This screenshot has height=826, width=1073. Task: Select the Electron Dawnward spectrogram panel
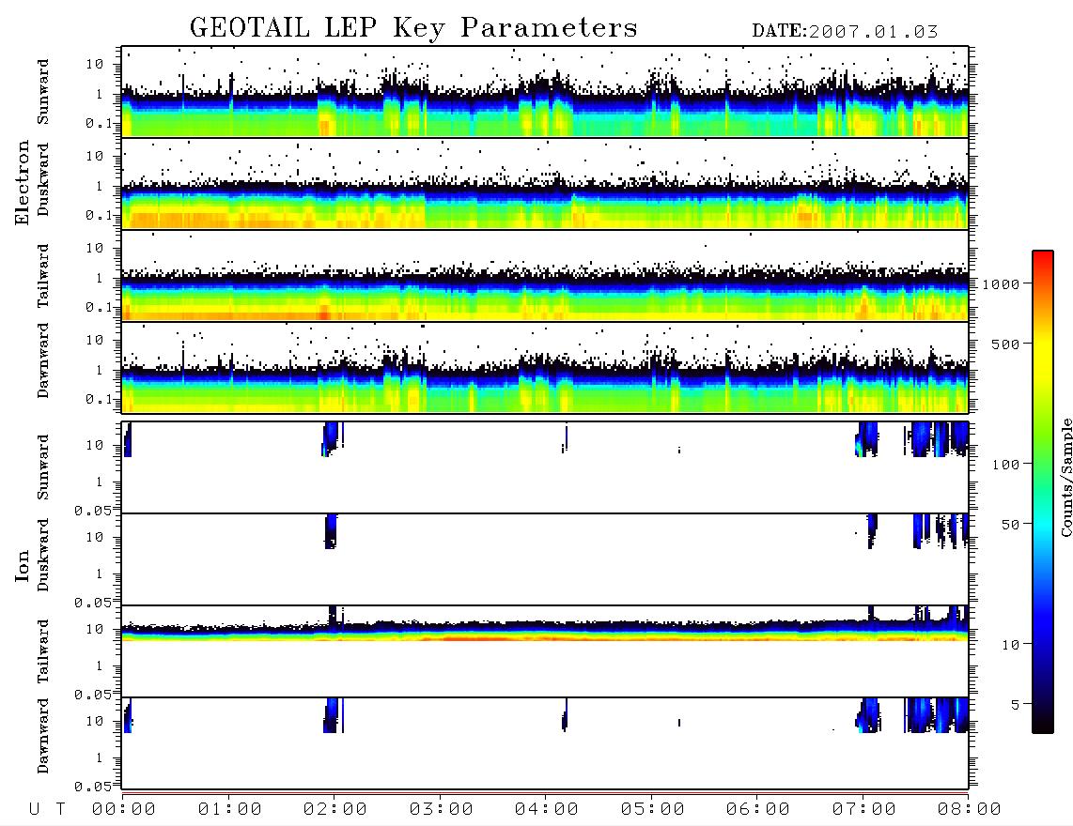point(545,367)
